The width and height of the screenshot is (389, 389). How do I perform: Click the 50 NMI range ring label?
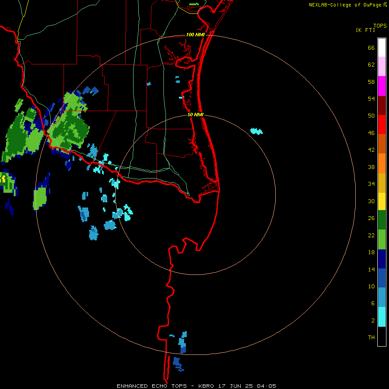(195, 115)
